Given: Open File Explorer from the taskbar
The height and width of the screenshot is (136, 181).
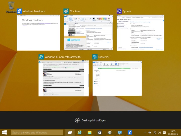Looking at the screenshot, I should pos(89,132).
